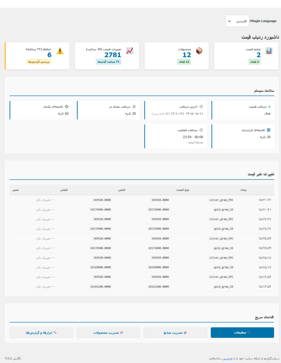Click the stopwatch icon beside دریافت بعدی در
The image size is (281, 363).
(134, 107)
